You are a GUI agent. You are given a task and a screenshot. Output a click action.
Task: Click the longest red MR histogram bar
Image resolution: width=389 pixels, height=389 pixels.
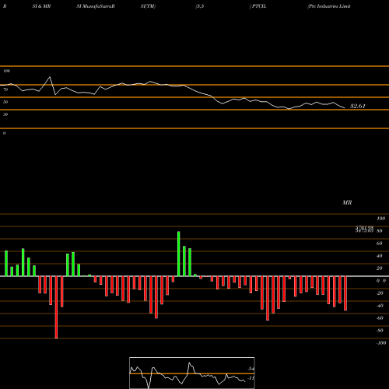click(x=56, y=307)
